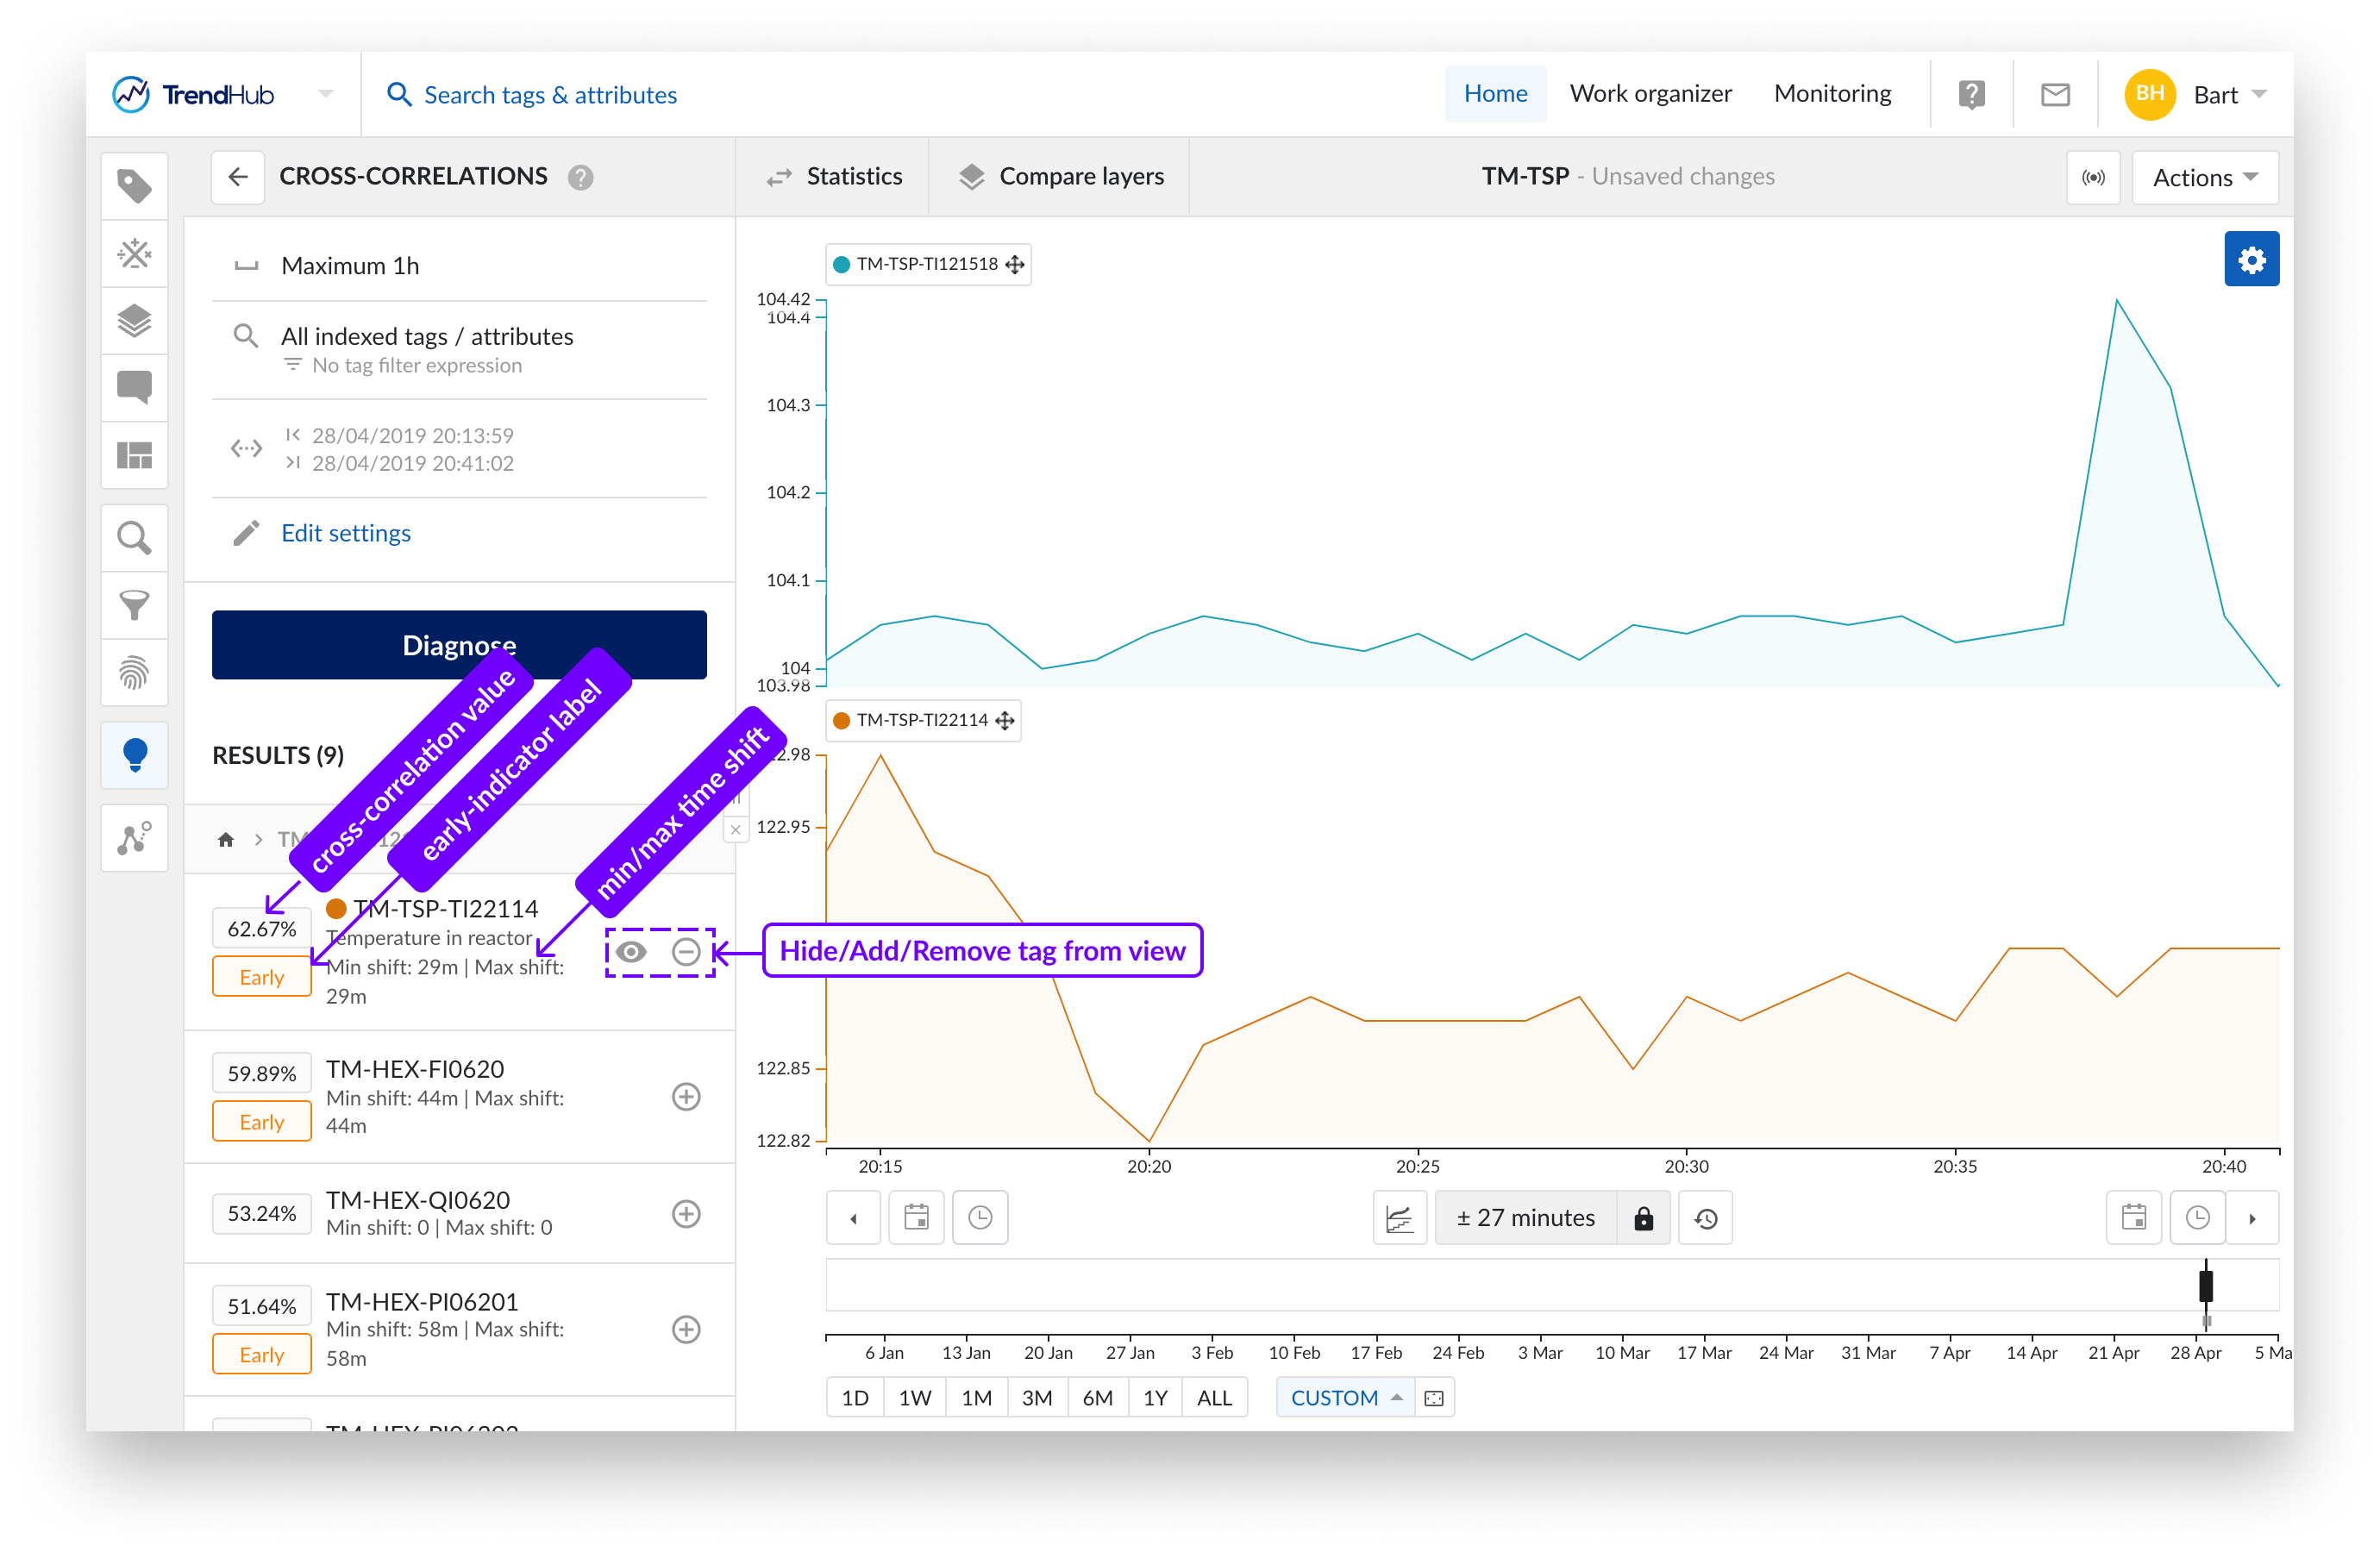
Task: Open the layers sidebar icon
Action: [134, 321]
